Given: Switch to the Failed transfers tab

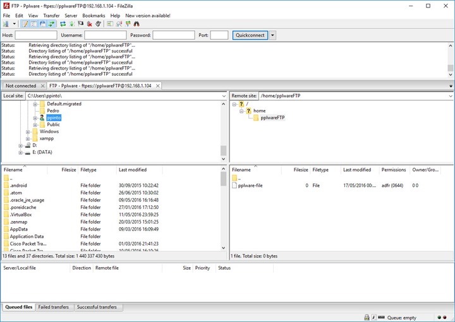Looking at the screenshot, I should point(54,307).
